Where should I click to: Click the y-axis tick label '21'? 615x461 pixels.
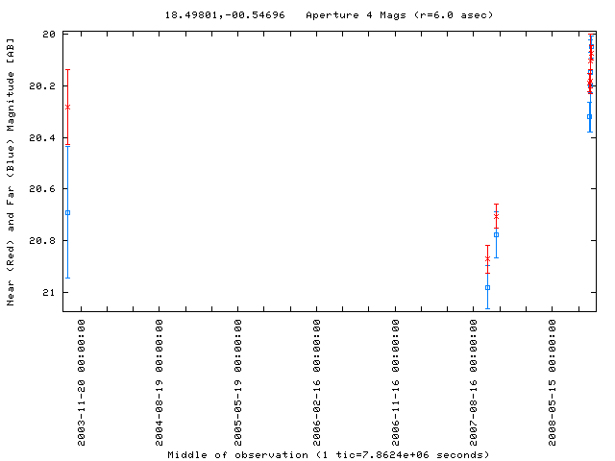point(49,292)
